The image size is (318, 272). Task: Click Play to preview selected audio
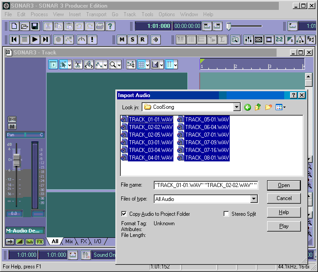coord(284,226)
